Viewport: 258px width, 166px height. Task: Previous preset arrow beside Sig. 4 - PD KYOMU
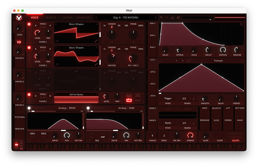96,18
